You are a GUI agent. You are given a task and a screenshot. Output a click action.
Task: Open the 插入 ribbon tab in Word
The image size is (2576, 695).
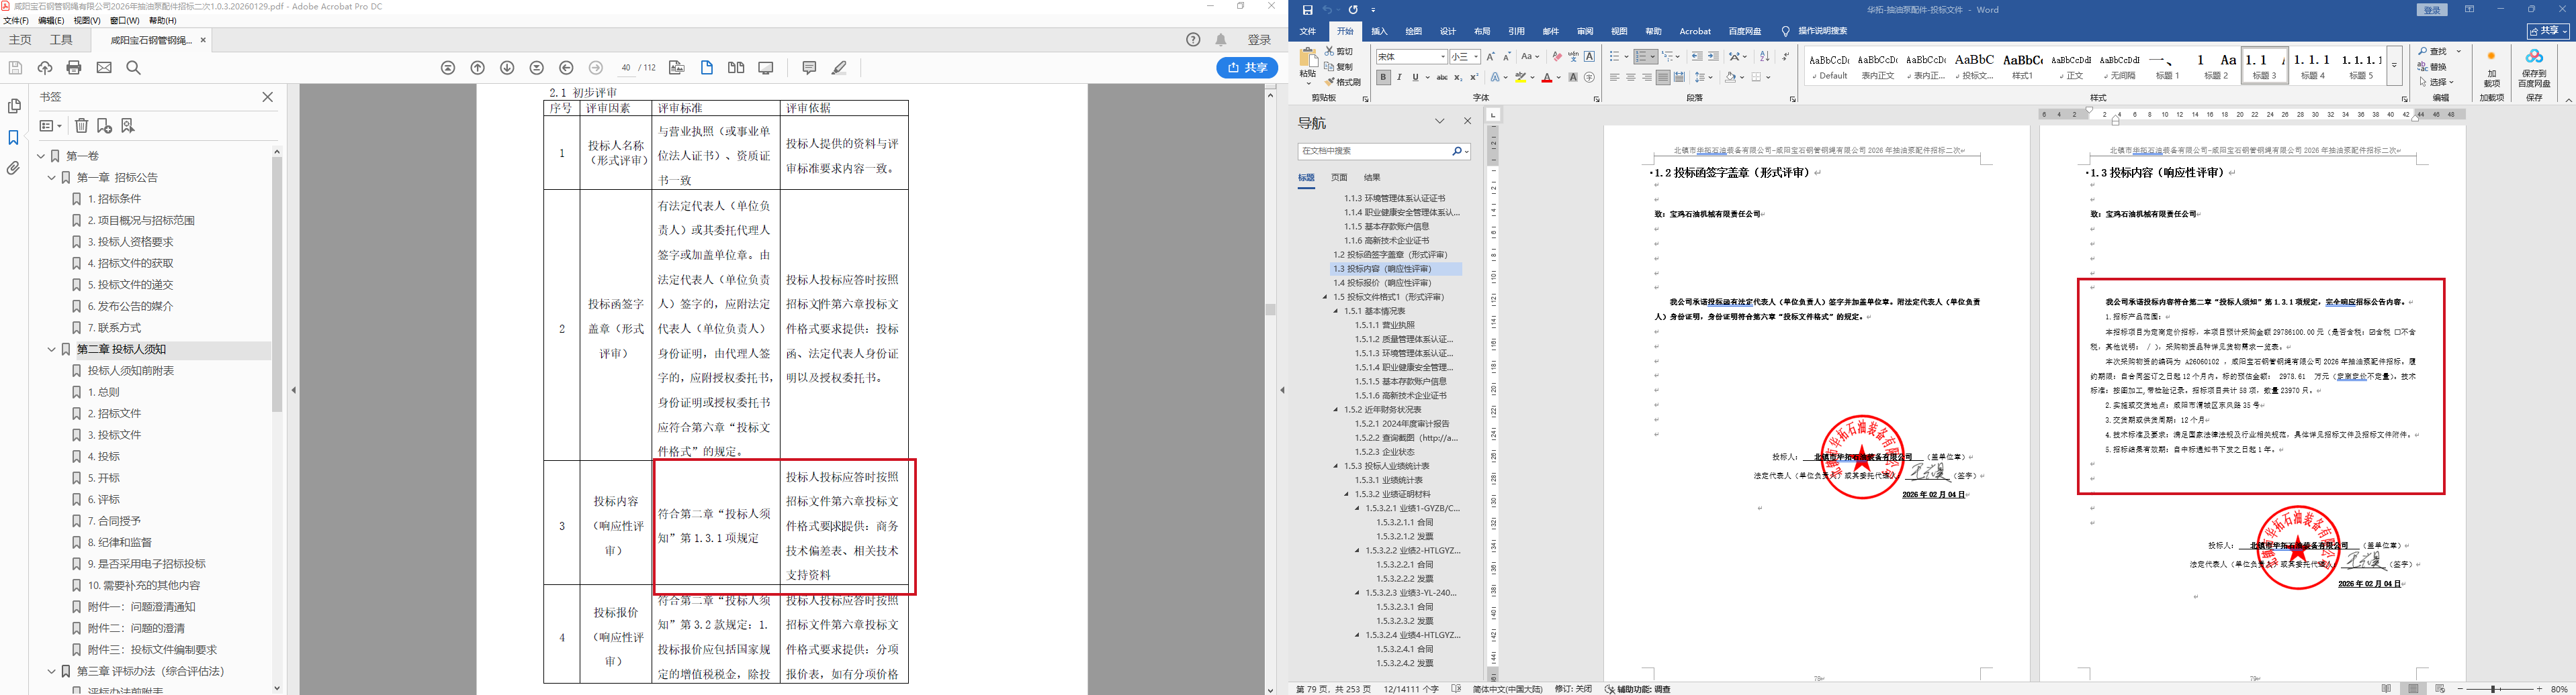1379,31
